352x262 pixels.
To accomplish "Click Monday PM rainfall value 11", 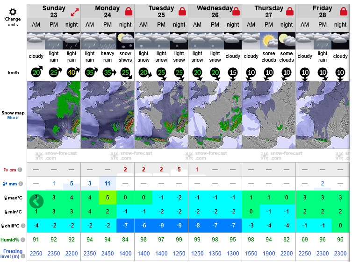I will [108, 184].
